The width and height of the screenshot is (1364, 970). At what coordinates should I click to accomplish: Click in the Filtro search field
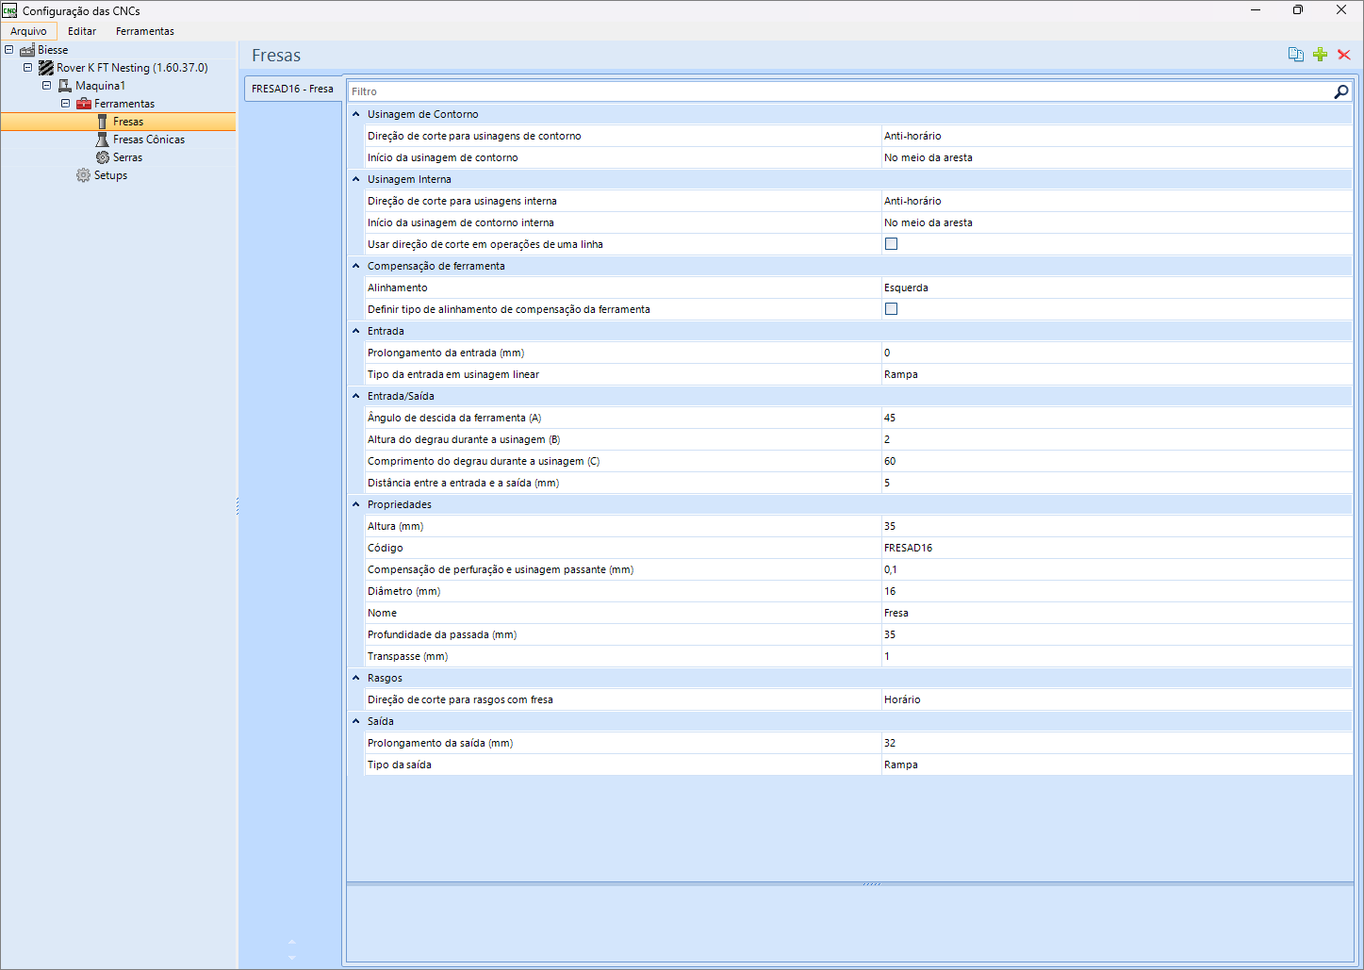839,91
